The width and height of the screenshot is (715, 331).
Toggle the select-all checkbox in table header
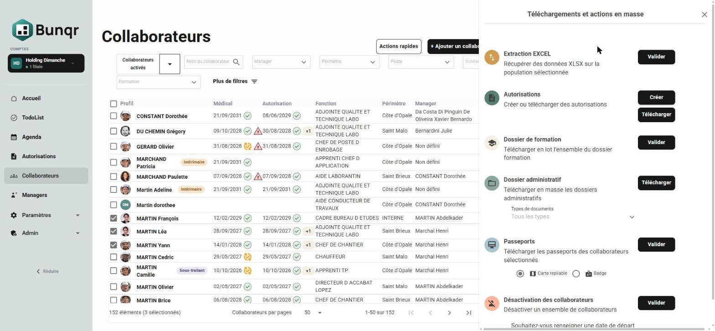(114, 104)
